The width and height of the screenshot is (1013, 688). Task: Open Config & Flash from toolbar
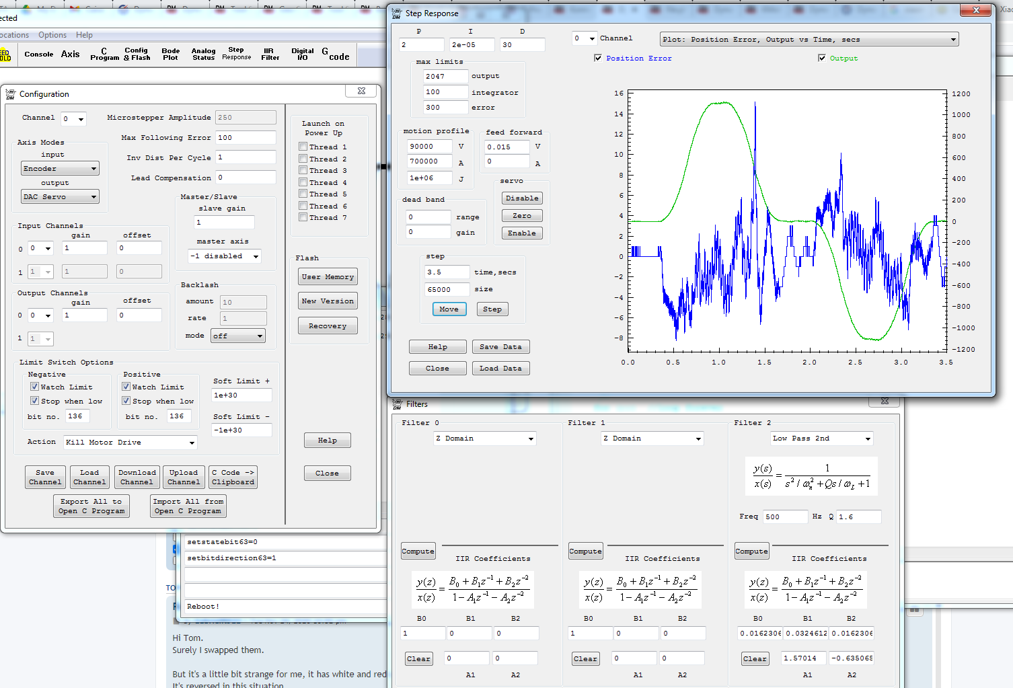coord(137,54)
